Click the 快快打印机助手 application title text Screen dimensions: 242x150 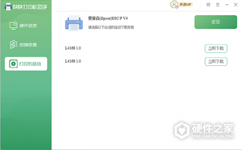[30, 7]
